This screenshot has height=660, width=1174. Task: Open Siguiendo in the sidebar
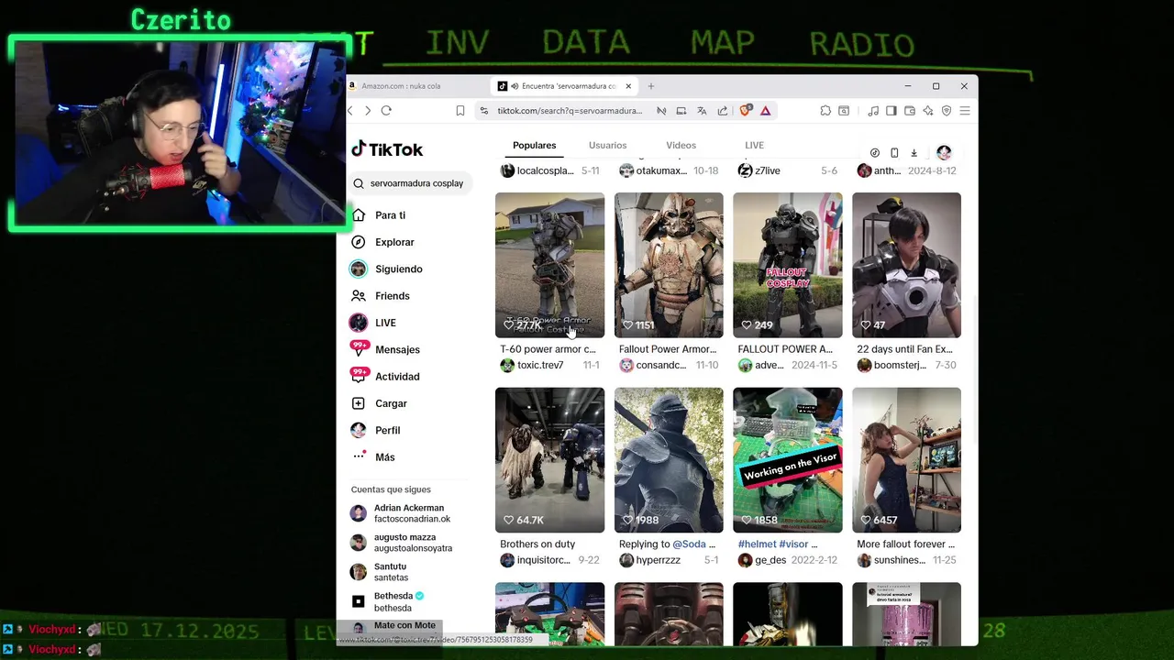398,269
